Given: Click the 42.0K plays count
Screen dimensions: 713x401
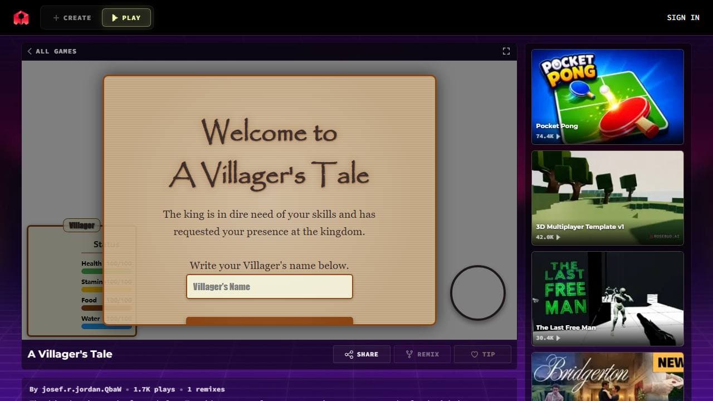Looking at the screenshot, I should tap(548, 237).
